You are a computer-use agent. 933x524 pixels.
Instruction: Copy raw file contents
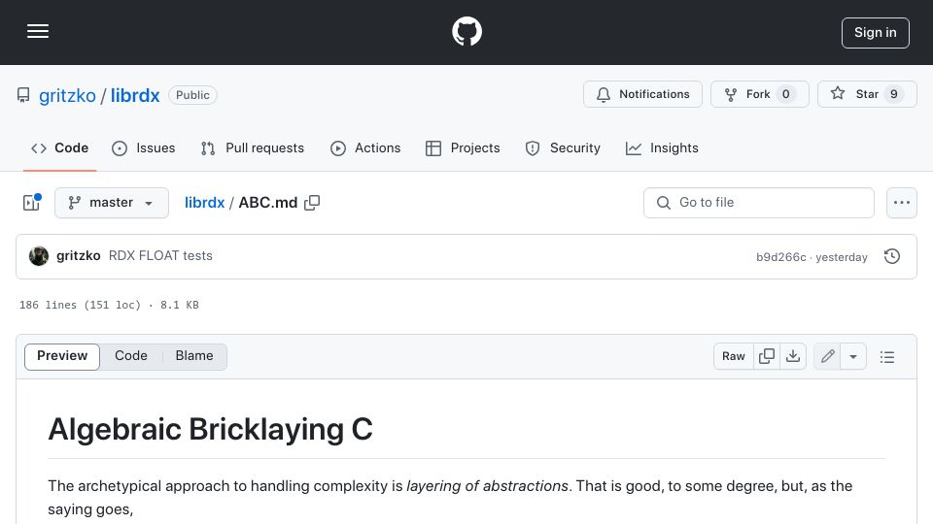767,356
